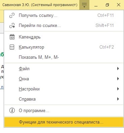The height and width of the screenshot is (133, 124).
Task: Open the Справка submenu label
Action: point(27,99)
